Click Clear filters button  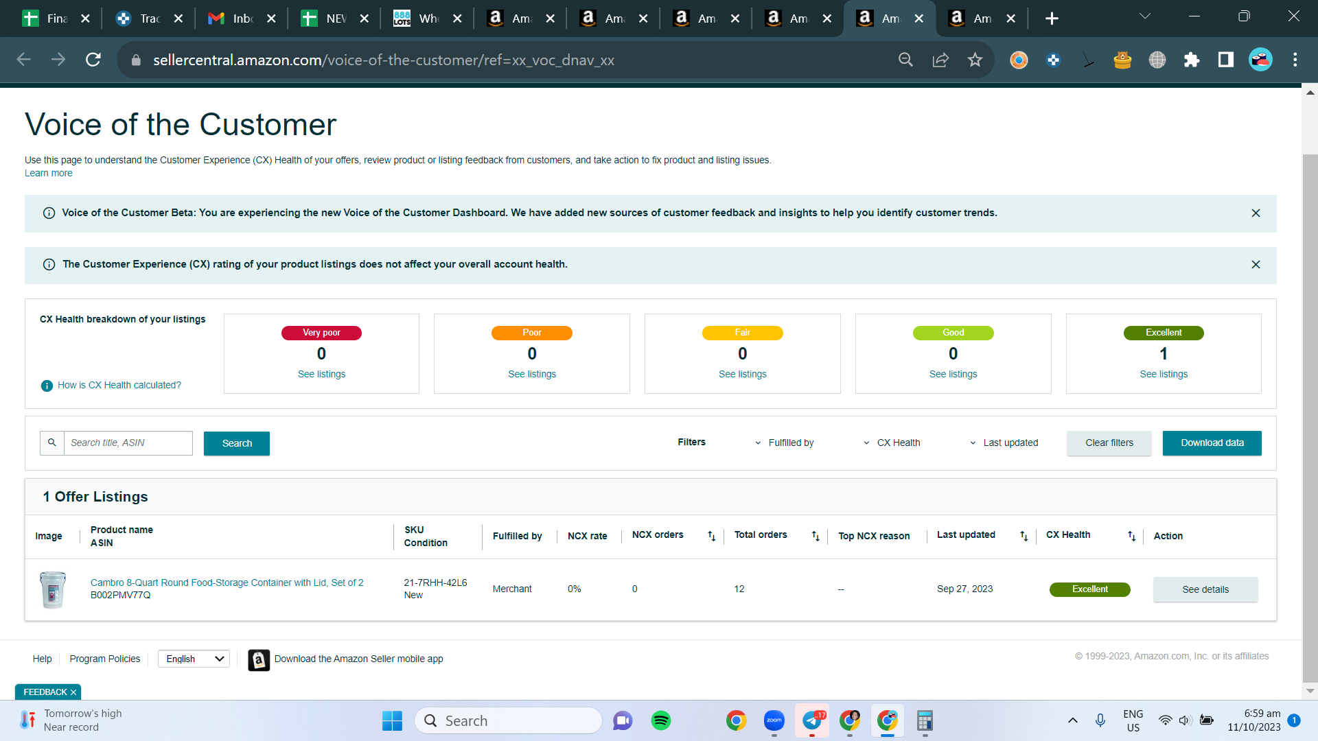[x=1109, y=443]
